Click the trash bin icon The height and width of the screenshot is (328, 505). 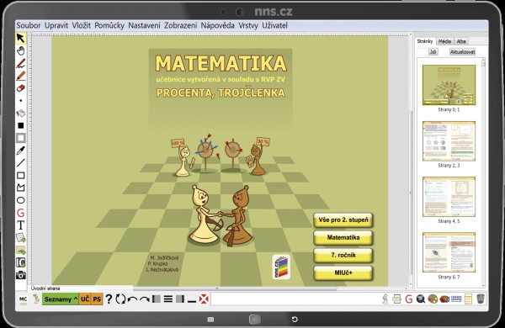[x=481, y=299]
